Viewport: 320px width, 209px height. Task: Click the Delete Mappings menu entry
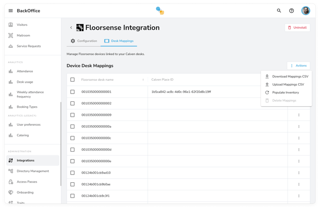coord(286,100)
